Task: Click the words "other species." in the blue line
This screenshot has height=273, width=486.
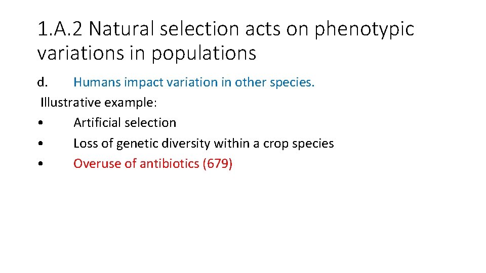Action: (274, 82)
